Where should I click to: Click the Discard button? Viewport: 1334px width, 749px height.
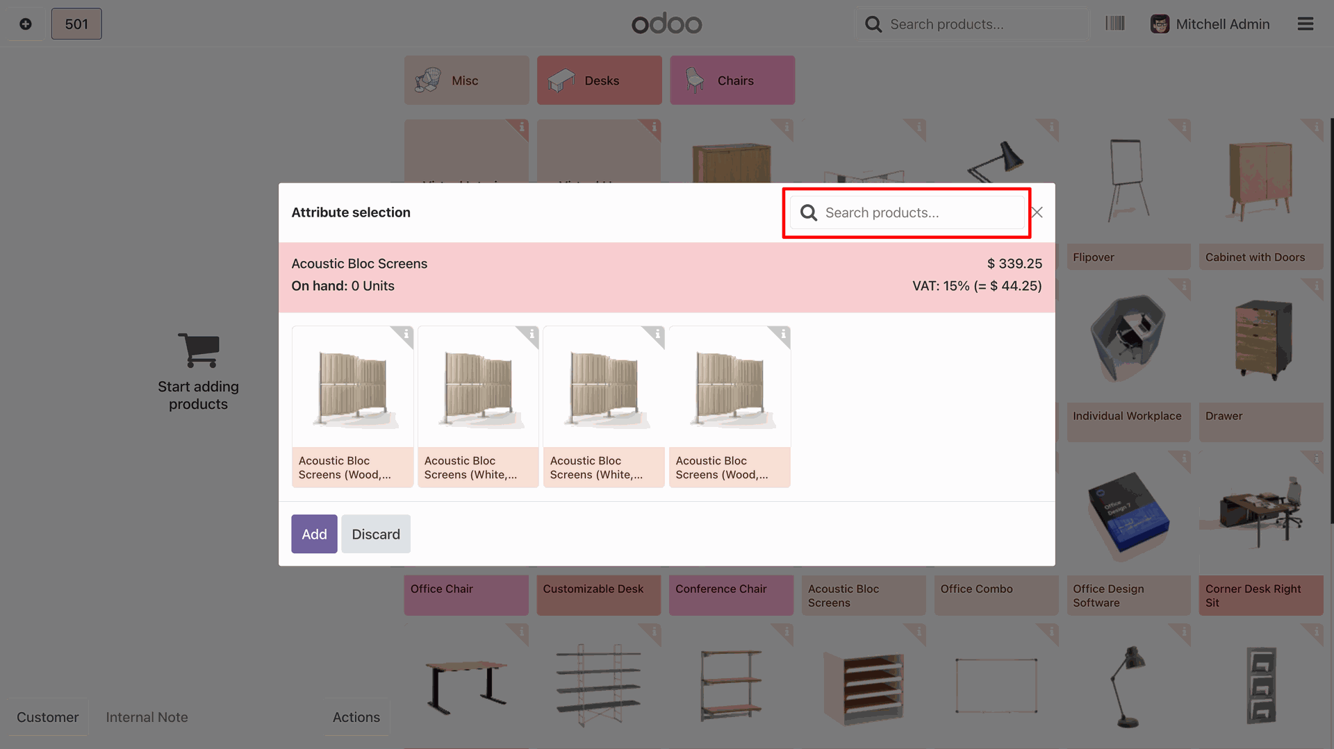click(376, 534)
